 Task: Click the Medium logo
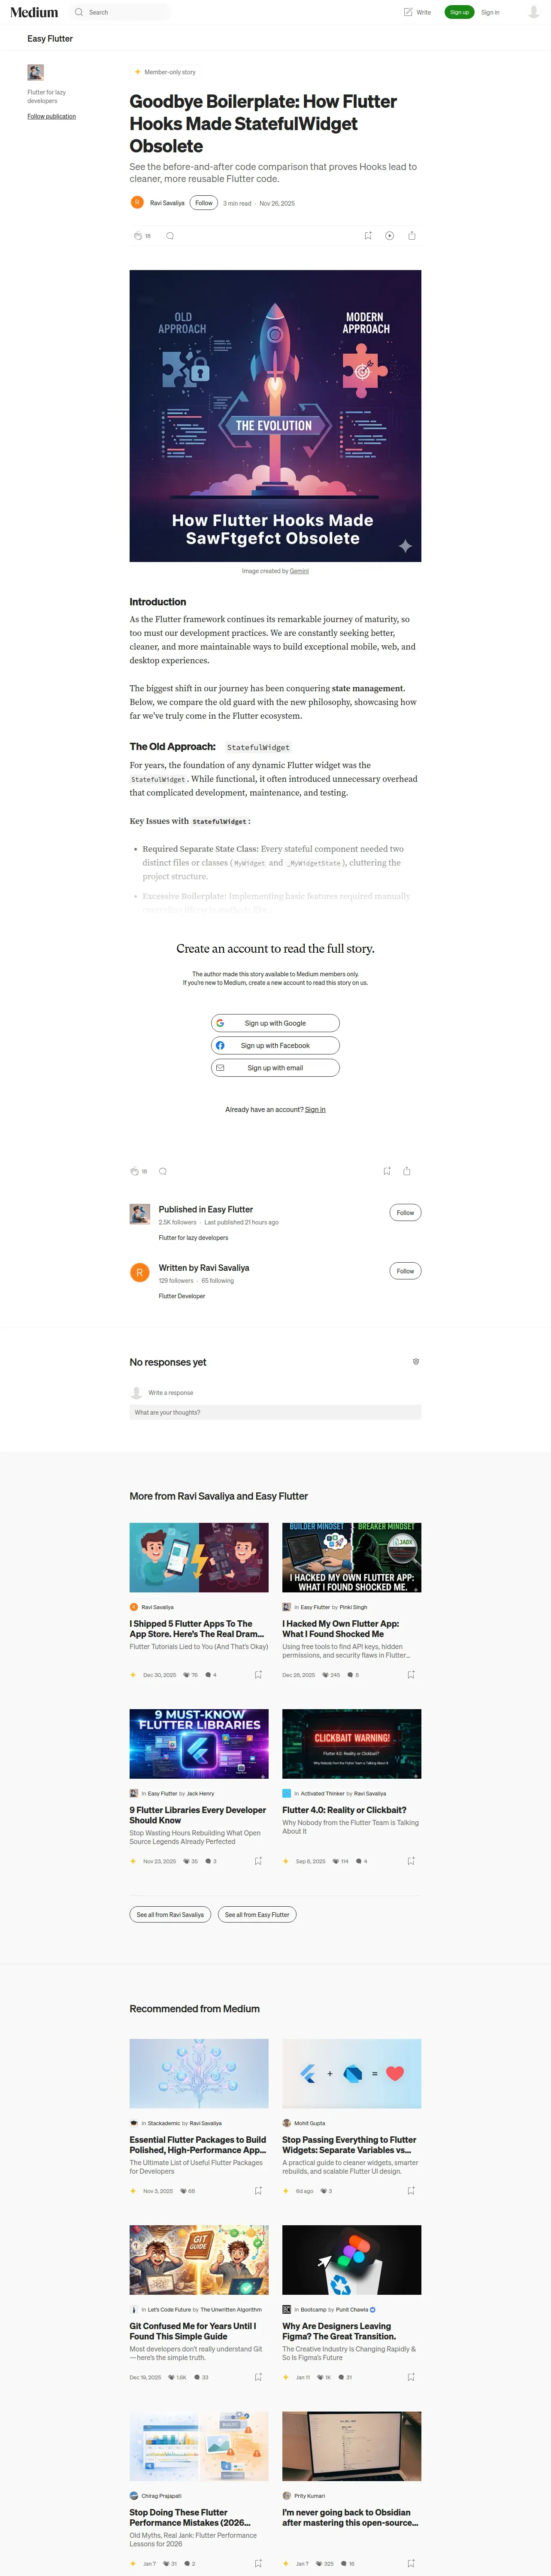[34, 12]
